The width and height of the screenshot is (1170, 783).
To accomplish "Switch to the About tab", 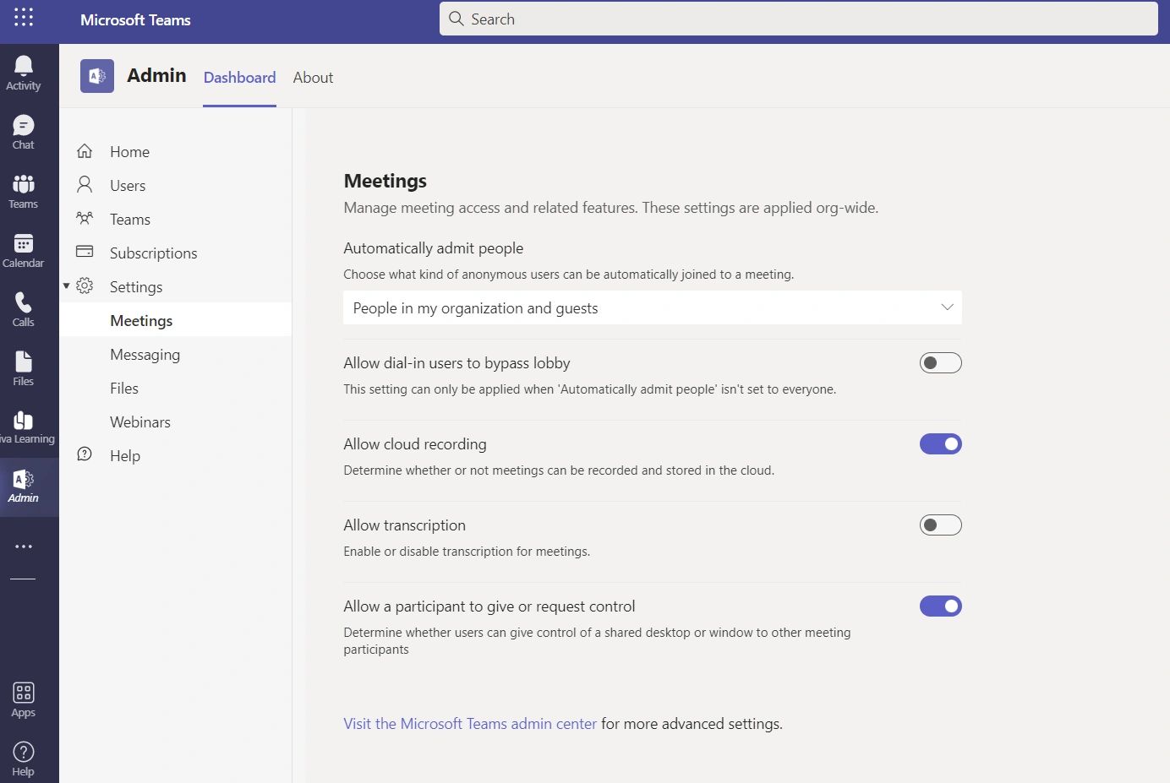I will coord(313,78).
